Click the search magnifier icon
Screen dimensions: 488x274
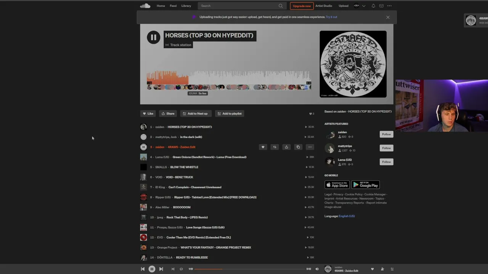[x=281, y=6]
